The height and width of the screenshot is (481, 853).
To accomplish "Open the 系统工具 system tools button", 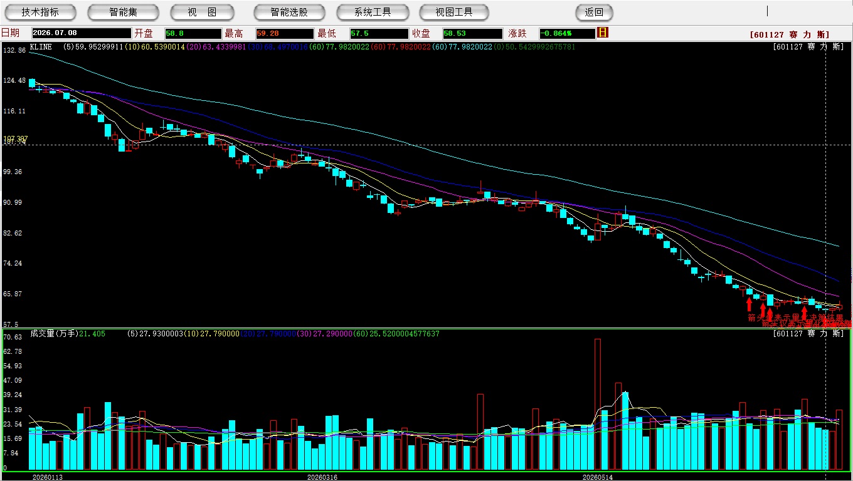I will click(373, 12).
